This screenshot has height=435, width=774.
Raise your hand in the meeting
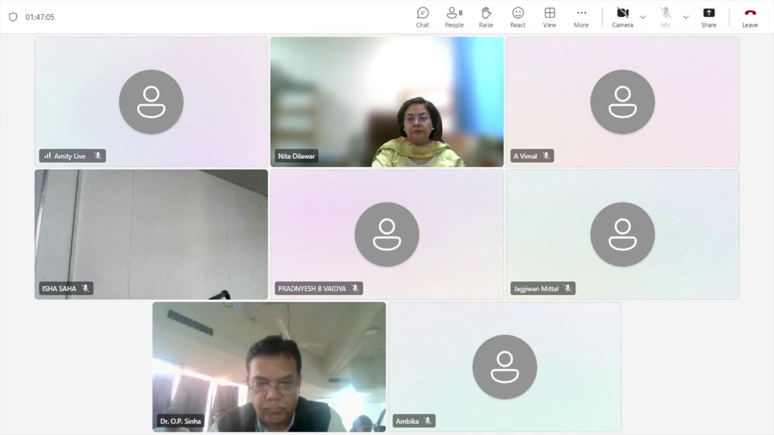486,17
